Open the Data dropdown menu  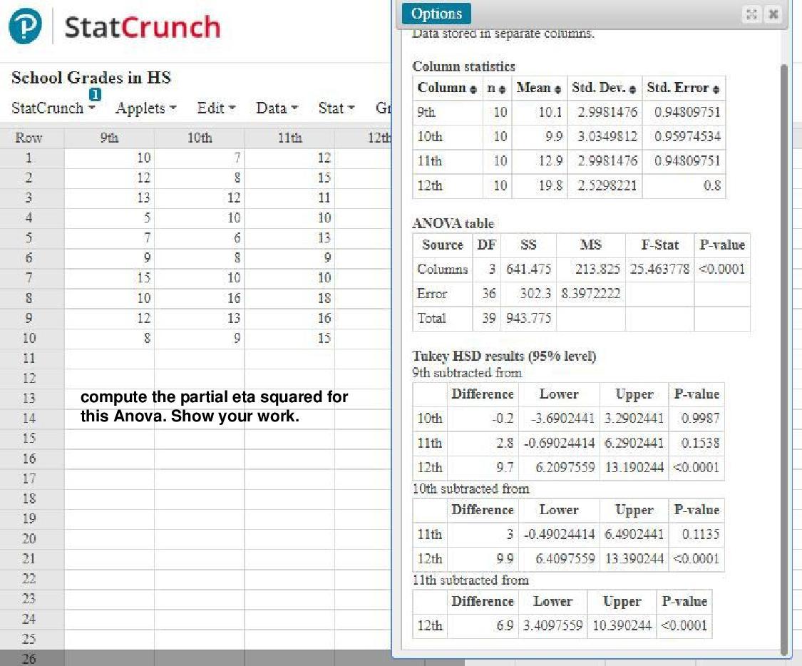(x=277, y=108)
